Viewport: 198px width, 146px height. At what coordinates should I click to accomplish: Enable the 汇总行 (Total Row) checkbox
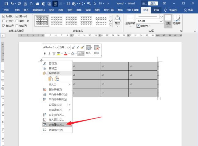tap(4, 21)
